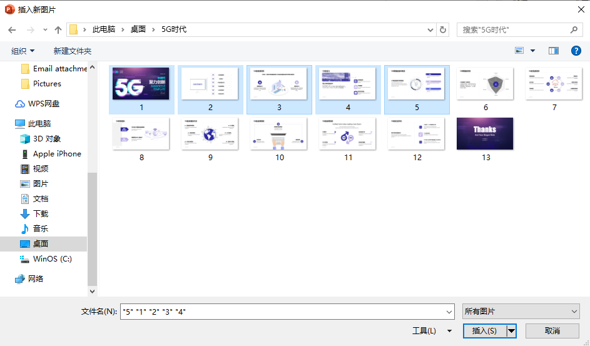This screenshot has width=590, height=346.
Task: Refresh the 5G时代 folder view
Action: click(x=443, y=29)
